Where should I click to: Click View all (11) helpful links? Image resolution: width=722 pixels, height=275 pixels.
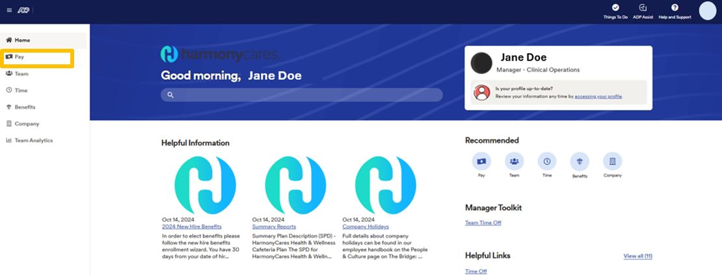point(637,256)
